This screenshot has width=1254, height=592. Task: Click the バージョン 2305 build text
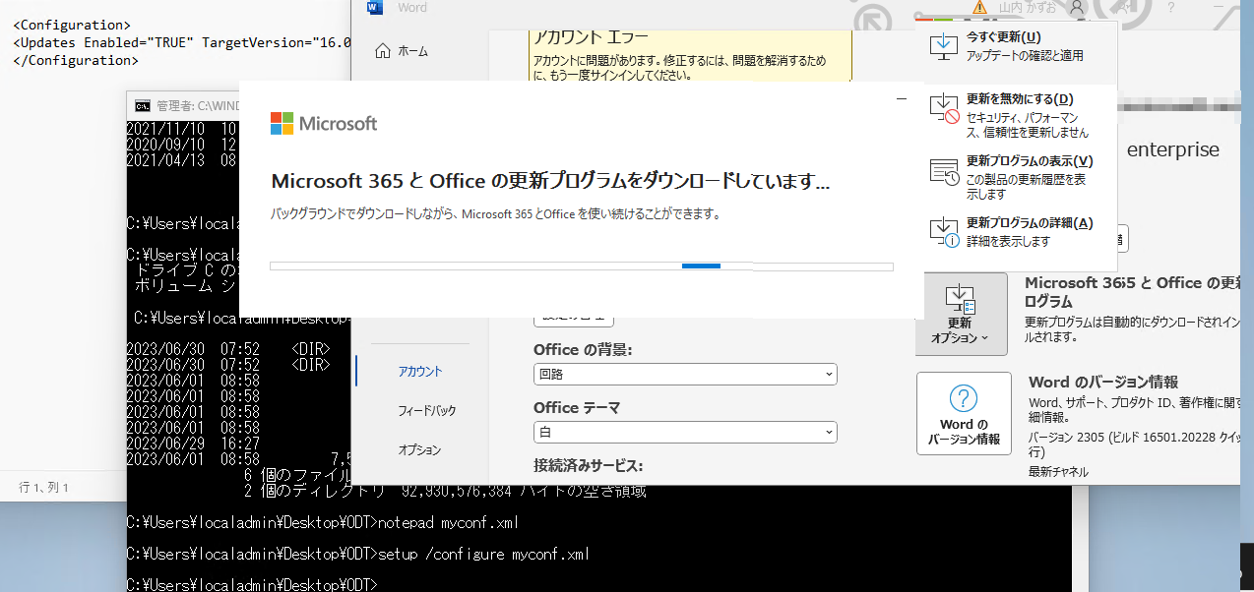tap(1133, 444)
